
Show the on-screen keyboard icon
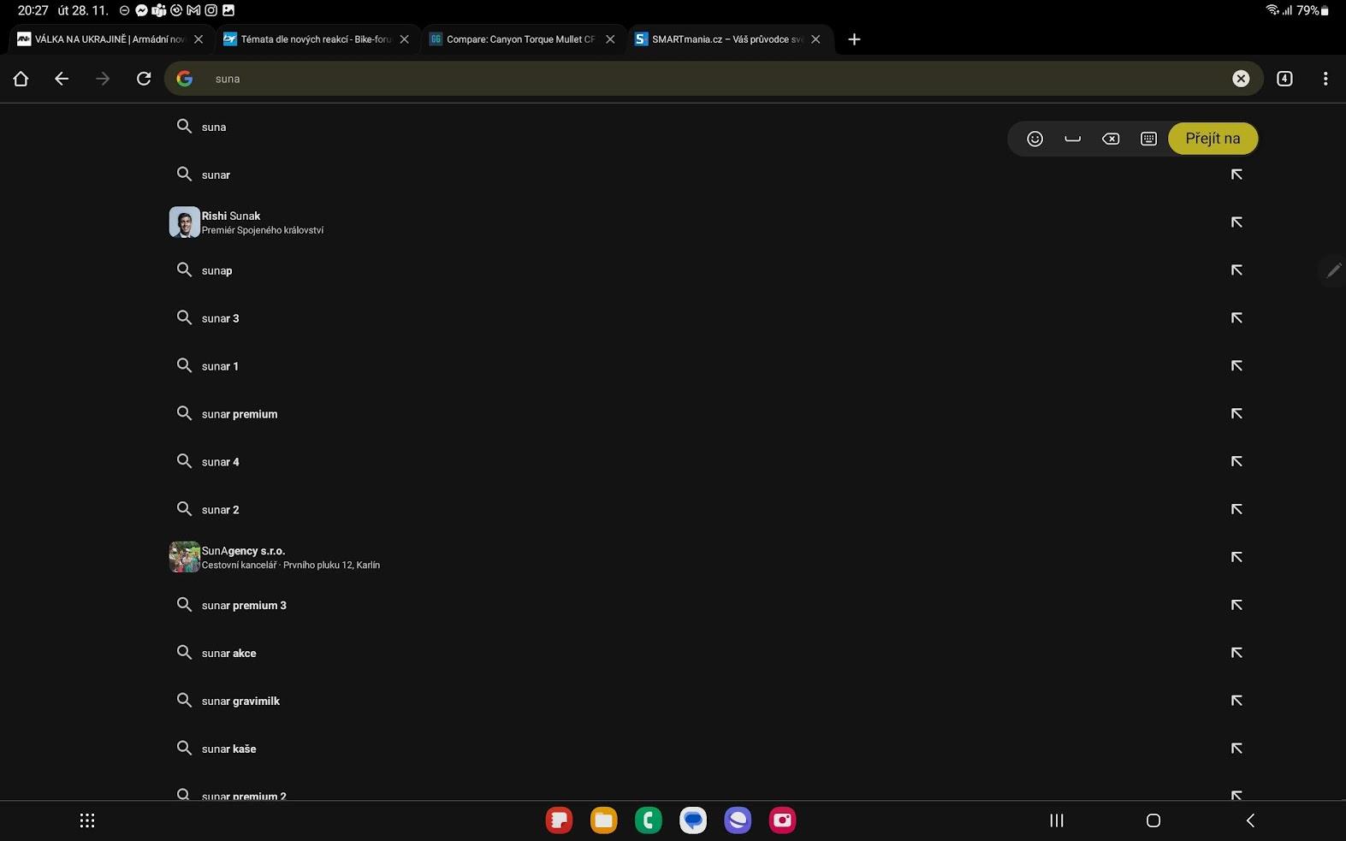[x=1148, y=139]
